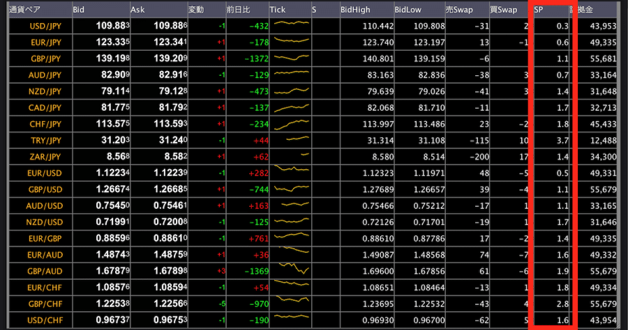Click ZAR/JPY ask price 8.582

pyautogui.click(x=175, y=157)
